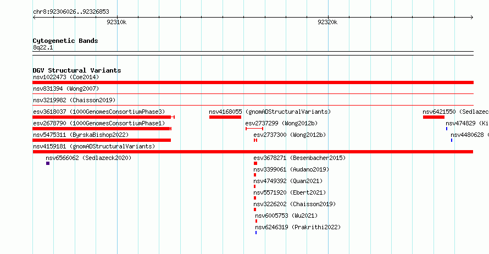Open the nsv3219982 (Chaisson2019) variant label

(74, 100)
